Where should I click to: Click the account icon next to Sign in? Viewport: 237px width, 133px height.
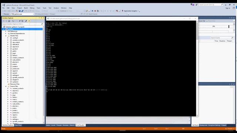pyautogui.click(x=234, y=8)
